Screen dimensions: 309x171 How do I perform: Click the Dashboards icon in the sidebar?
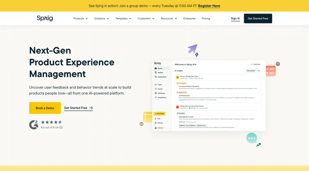[x=156, y=77]
